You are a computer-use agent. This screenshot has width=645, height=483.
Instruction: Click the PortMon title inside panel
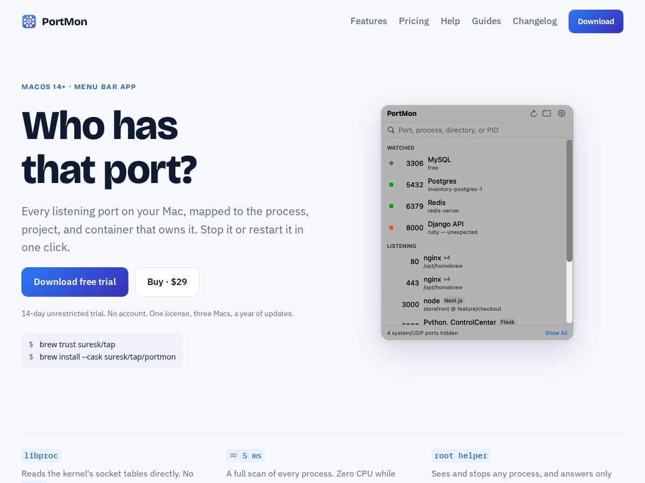[402, 113]
